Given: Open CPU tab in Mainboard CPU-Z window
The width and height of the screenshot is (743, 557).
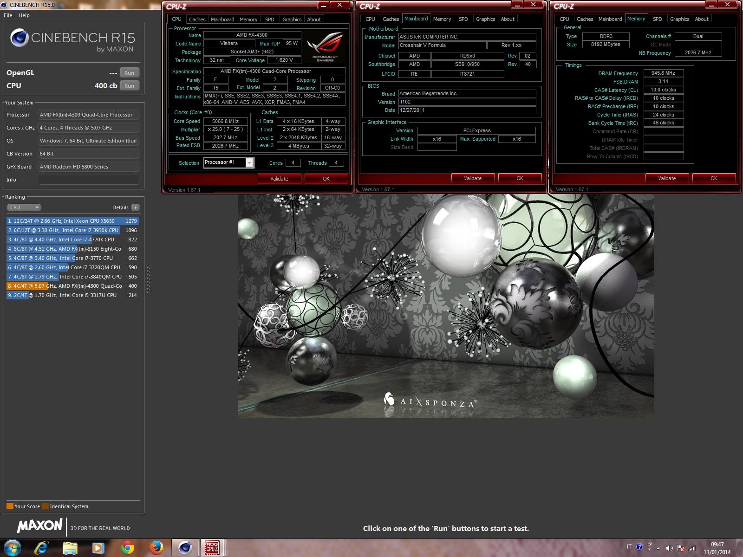Looking at the screenshot, I should tap(370, 19).
